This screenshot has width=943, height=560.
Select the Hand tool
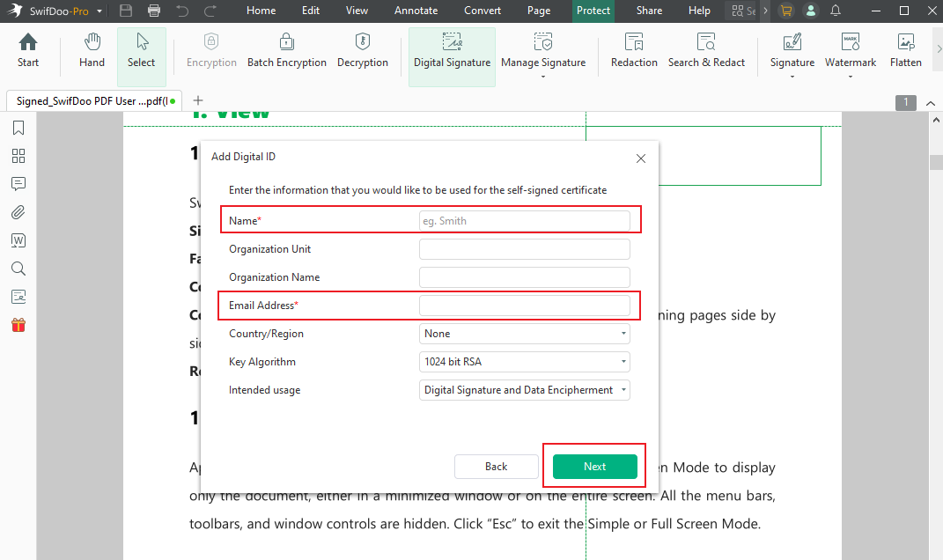(92, 51)
